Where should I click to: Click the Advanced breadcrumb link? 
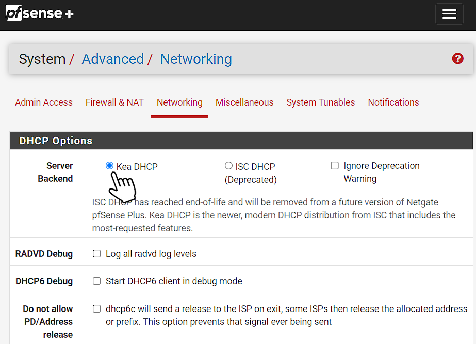coord(112,59)
